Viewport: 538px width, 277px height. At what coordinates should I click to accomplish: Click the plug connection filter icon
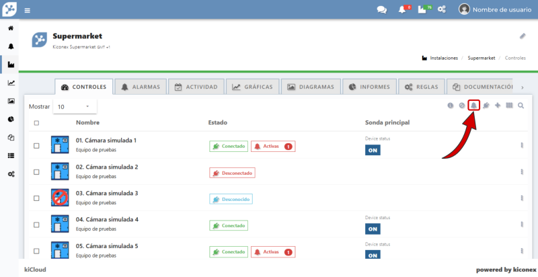tap(486, 106)
